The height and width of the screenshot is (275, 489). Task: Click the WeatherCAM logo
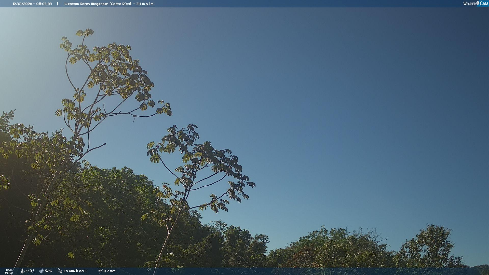tap(475, 4)
